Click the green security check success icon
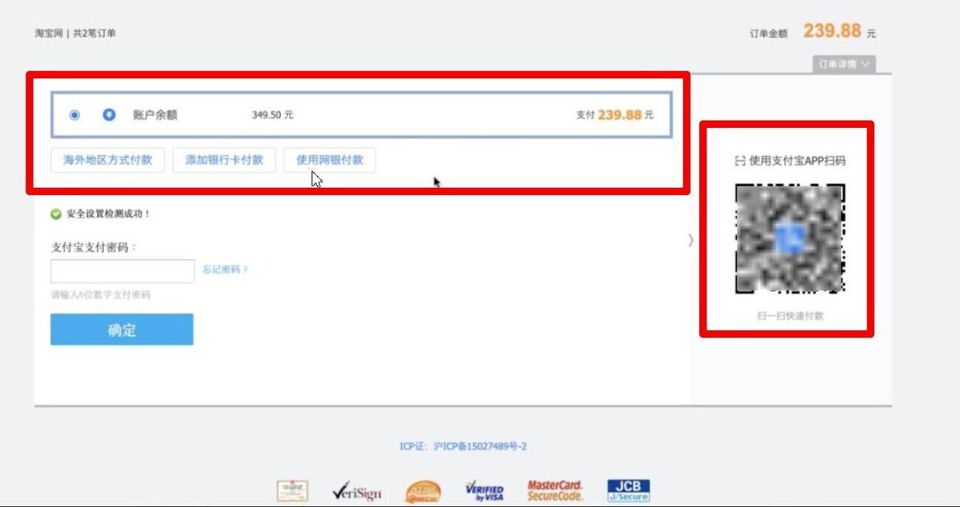960x507 pixels. tap(56, 214)
